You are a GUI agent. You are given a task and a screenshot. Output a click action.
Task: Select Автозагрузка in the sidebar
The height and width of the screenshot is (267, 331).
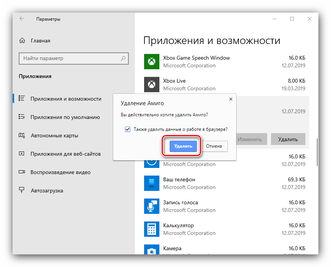[x=47, y=190]
